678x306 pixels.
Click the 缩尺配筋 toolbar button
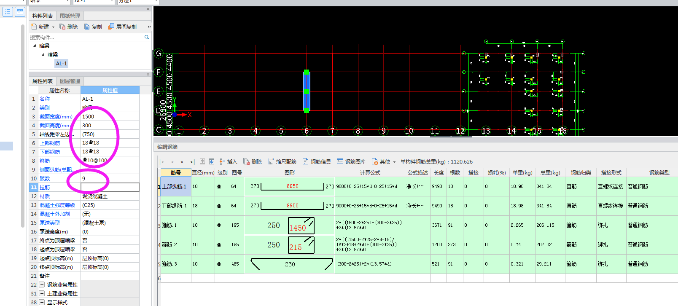point(282,161)
